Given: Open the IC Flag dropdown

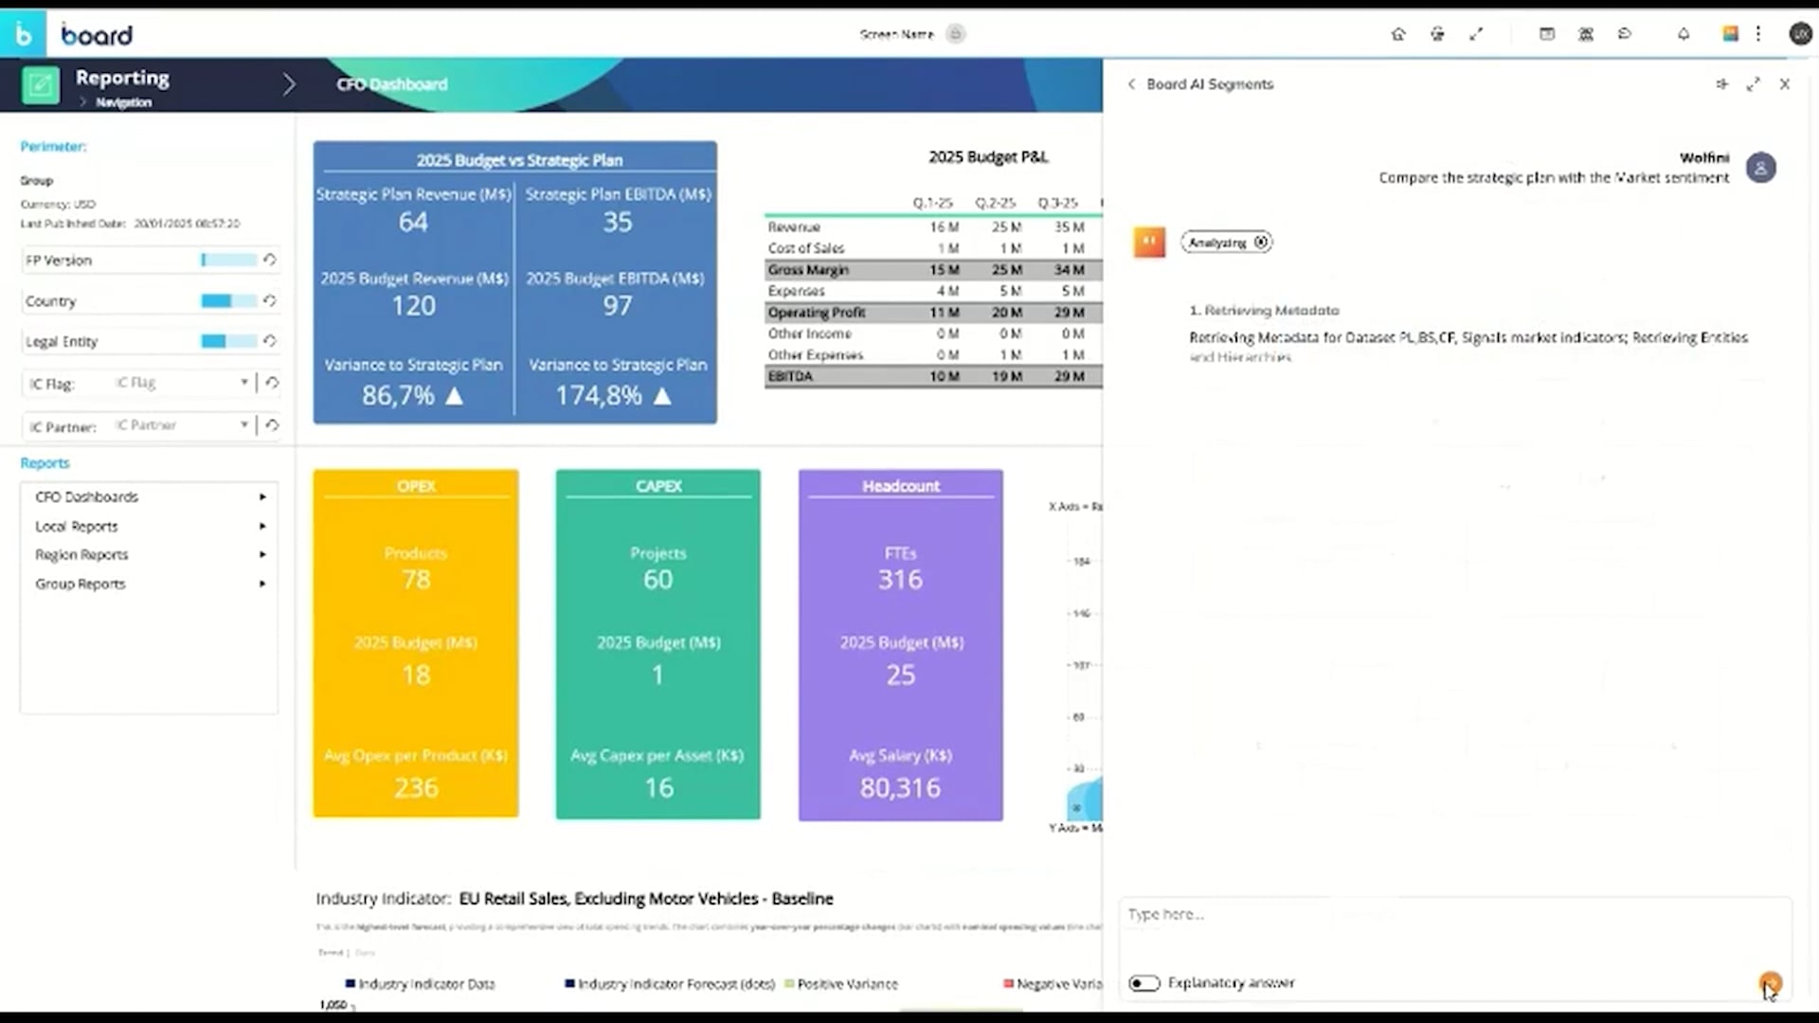Looking at the screenshot, I should 243,383.
